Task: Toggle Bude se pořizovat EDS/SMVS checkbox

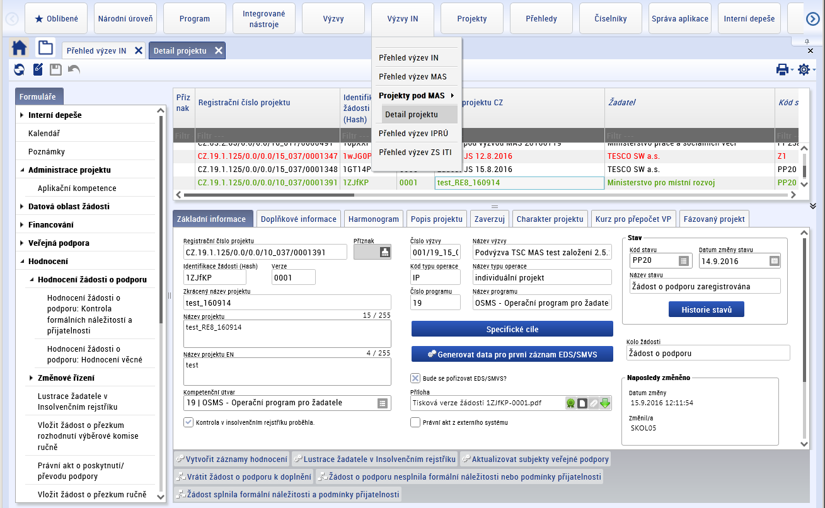Action: tap(415, 378)
